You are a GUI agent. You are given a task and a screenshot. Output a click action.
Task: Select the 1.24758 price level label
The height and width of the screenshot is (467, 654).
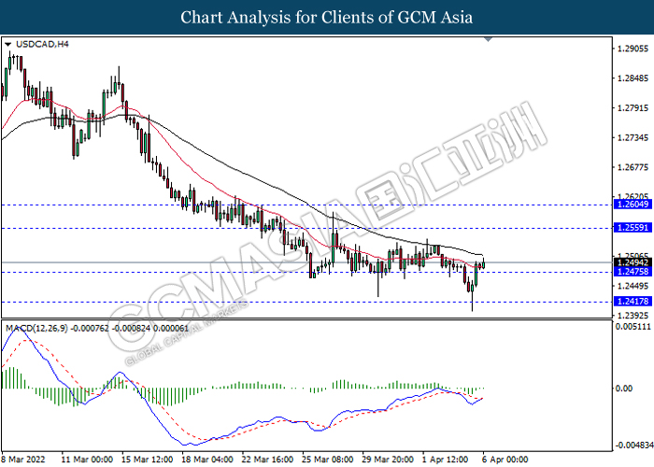click(633, 272)
